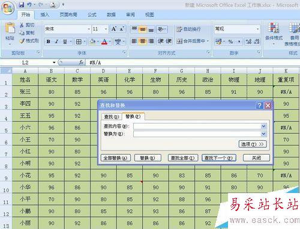Open the phonetic guide 文 button
300x229 pixels.
pyautogui.click(x=118, y=41)
